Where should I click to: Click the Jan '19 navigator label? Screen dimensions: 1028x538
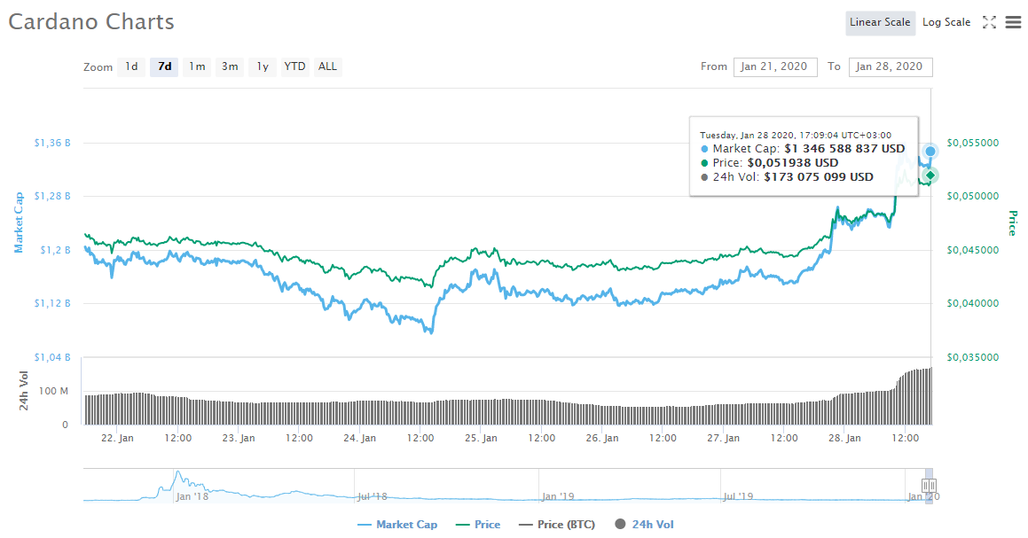click(558, 496)
